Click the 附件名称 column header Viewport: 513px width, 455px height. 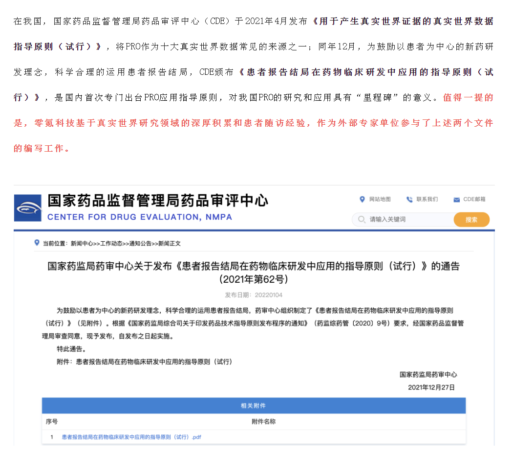(x=263, y=421)
